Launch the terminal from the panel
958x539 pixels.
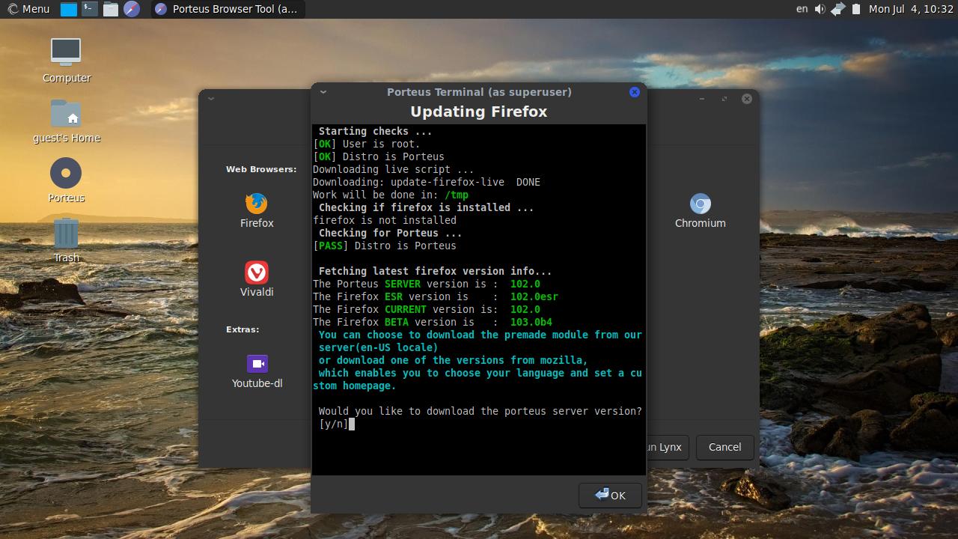pyautogui.click(x=90, y=9)
